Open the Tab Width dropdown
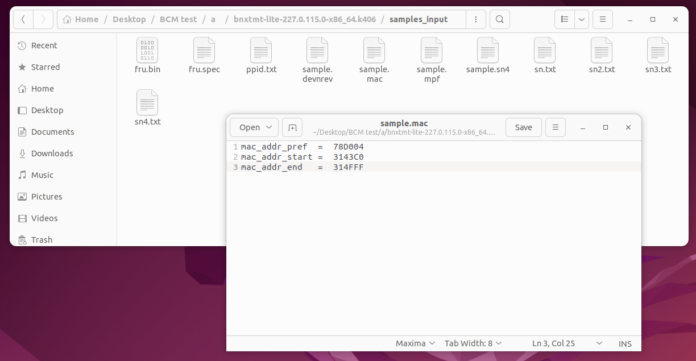Screen dimensions: 696x361 click(x=473, y=343)
